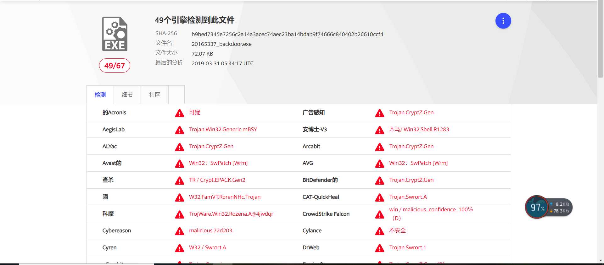Click the warning icon in the Cylance row

[380, 231]
